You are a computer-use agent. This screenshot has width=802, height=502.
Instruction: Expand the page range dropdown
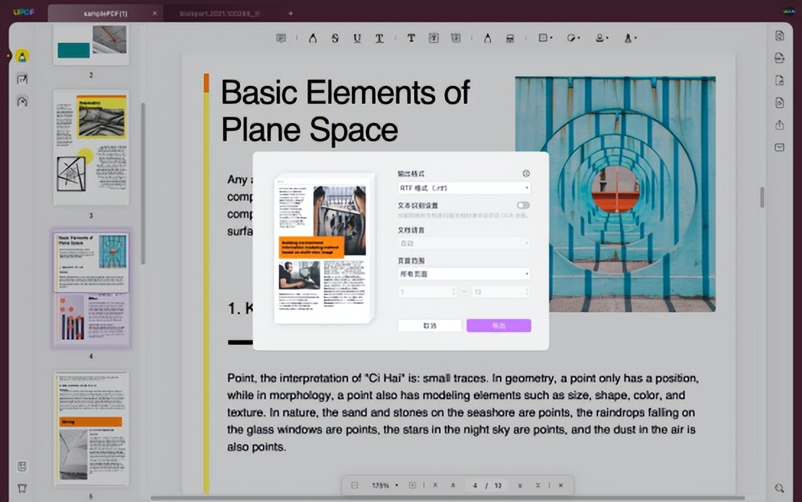[x=464, y=274]
